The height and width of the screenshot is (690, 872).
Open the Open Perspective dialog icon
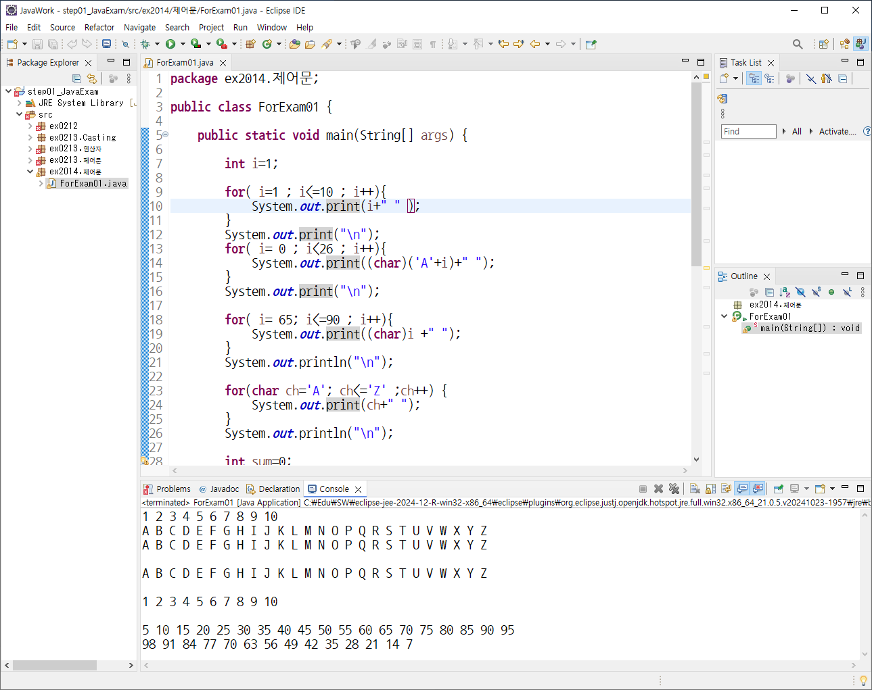pyautogui.click(x=823, y=44)
